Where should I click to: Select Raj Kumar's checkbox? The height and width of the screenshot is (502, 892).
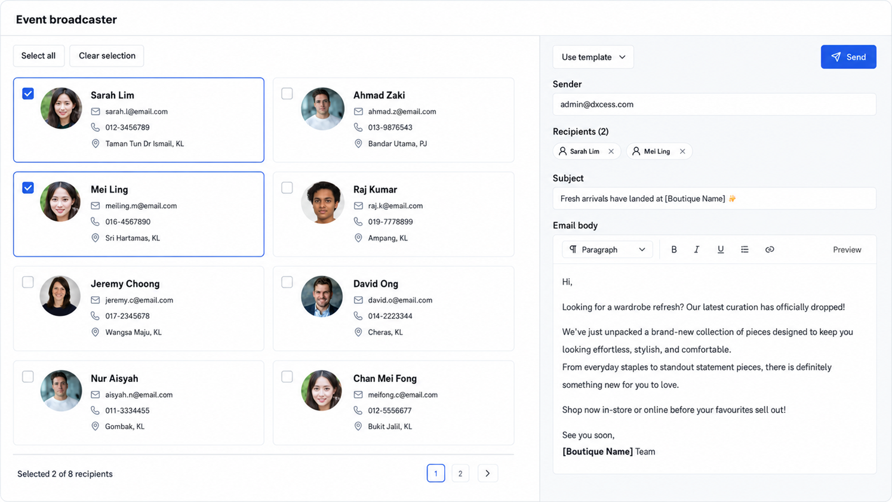(x=287, y=188)
